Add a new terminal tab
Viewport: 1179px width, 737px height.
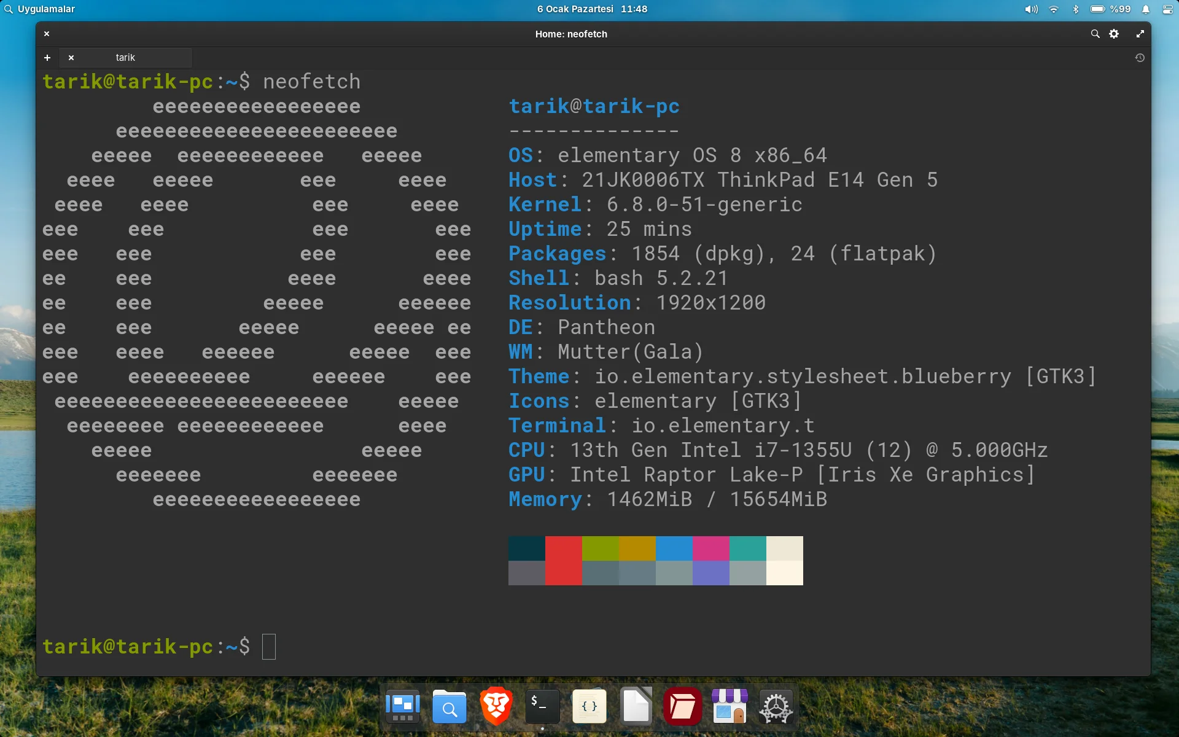[x=47, y=58]
